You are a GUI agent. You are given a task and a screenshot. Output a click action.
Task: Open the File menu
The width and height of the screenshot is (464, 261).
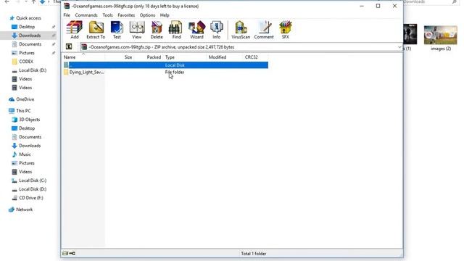click(67, 15)
